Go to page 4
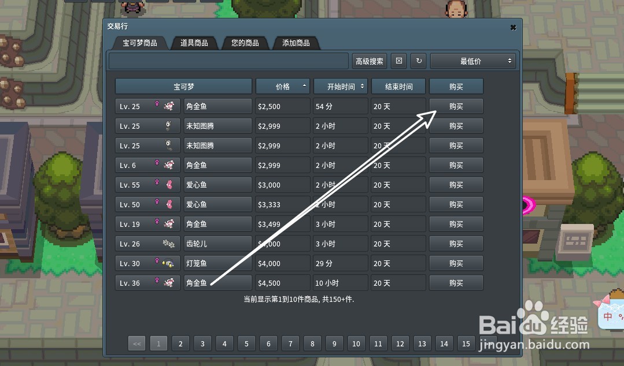Image resolution: width=624 pixels, height=366 pixels. pyautogui.click(x=224, y=343)
